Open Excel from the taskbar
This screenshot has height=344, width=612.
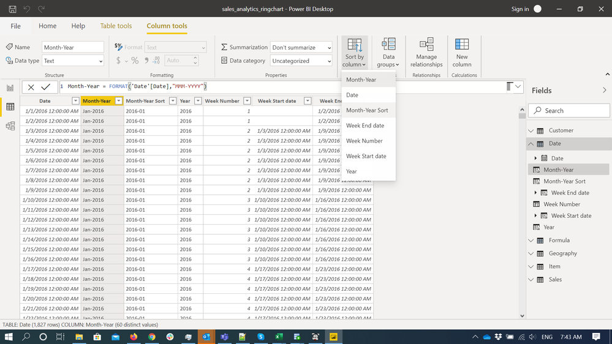pos(279,337)
